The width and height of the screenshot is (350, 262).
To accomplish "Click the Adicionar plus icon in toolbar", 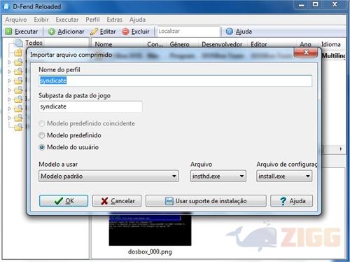I will [x=51, y=32].
